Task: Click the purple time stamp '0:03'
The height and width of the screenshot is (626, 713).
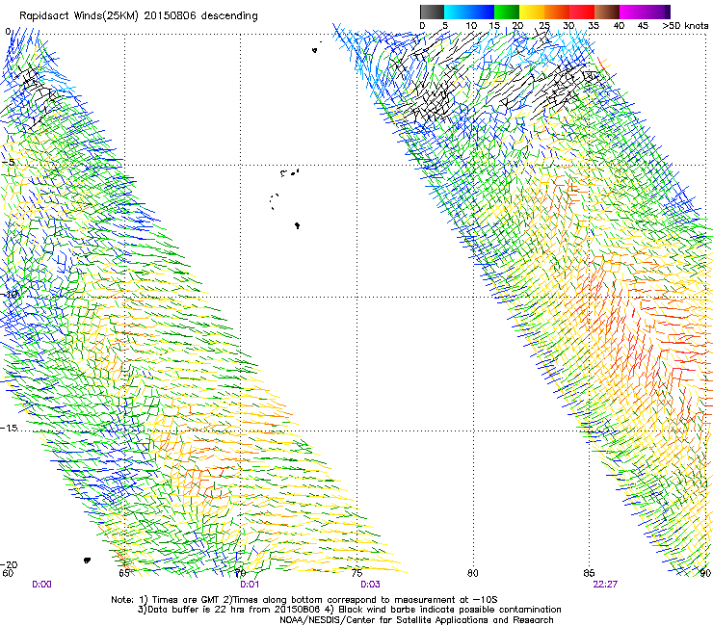Action: [370, 585]
